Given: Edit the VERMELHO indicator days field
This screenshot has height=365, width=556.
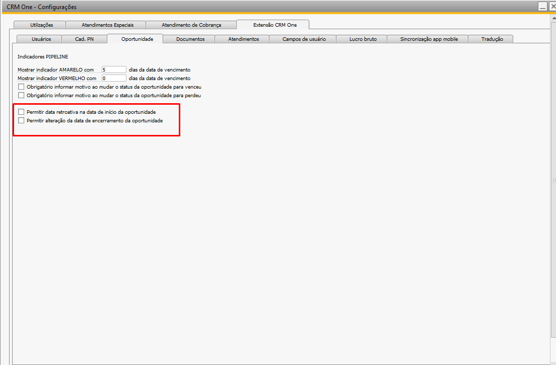Looking at the screenshot, I should [x=114, y=79].
